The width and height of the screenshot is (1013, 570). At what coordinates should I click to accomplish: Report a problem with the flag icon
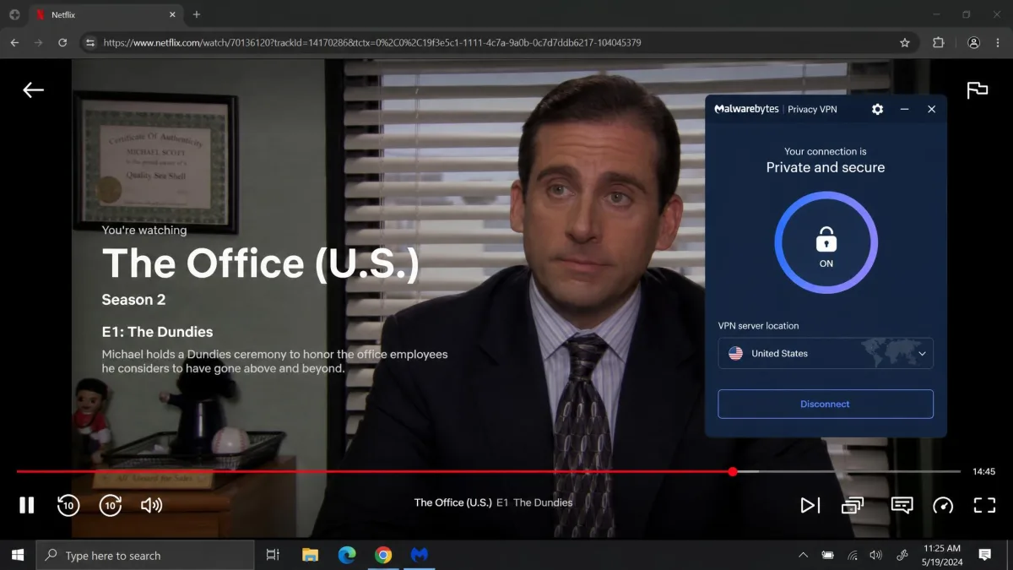(977, 90)
